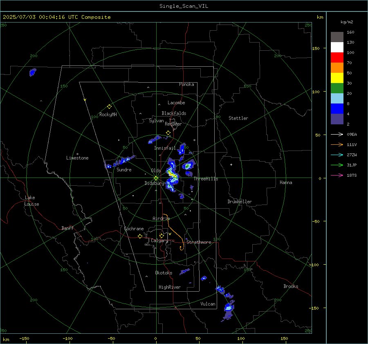Click the Banff label
368x344 pixels.
pos(67,228)
